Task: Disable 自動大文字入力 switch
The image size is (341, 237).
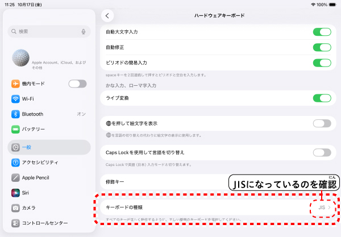Action: [322, 32]
